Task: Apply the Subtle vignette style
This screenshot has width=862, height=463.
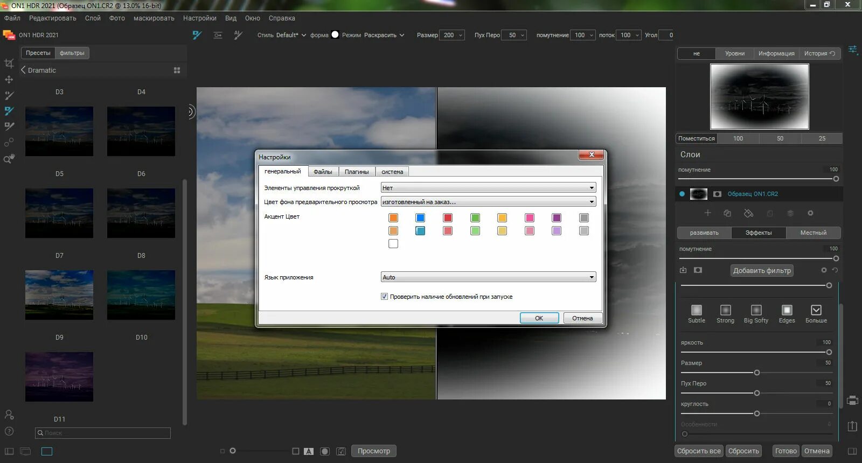Action: (x=697, y=314)
